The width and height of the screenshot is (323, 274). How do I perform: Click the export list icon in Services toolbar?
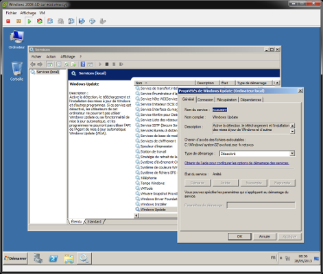click(x=73, y=64)
